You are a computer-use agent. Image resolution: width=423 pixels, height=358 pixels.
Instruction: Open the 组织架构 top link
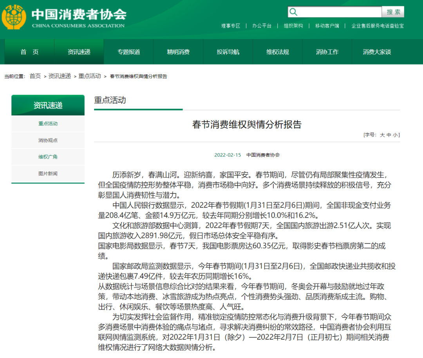tap(293, 26)
